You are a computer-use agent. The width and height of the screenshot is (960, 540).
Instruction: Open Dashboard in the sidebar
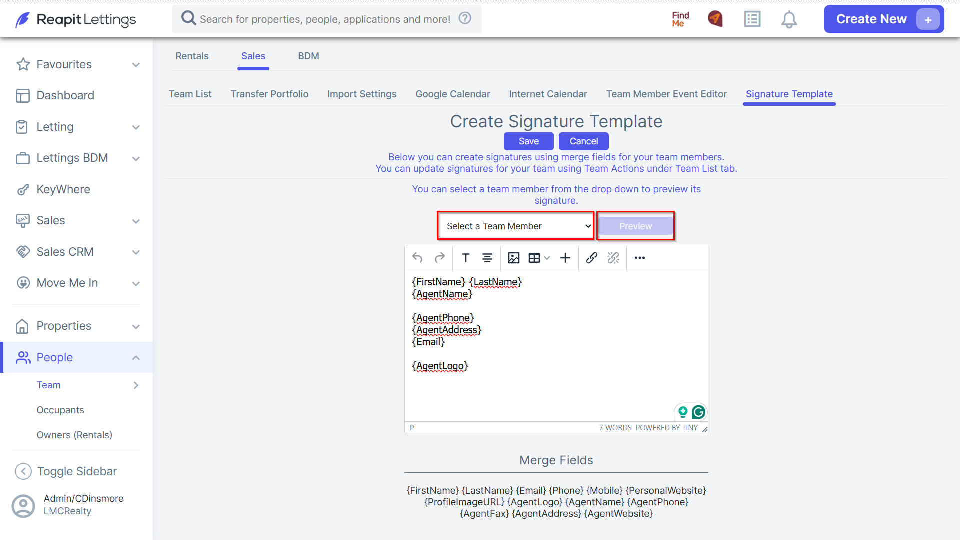click(65, 95)
